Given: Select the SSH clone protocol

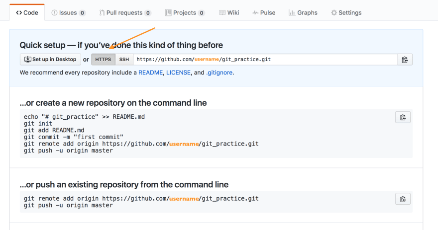Looking at the screenshot, I should click(x=124, y=60).
